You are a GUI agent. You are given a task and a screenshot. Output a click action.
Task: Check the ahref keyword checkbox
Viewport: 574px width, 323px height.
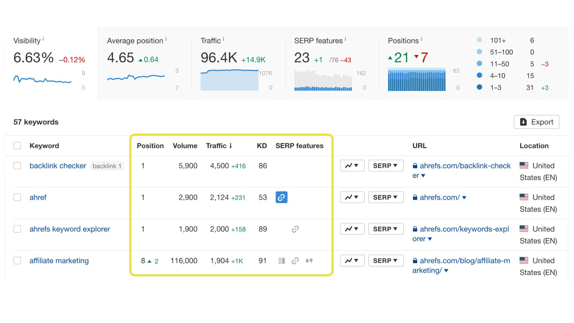point(17,197)
